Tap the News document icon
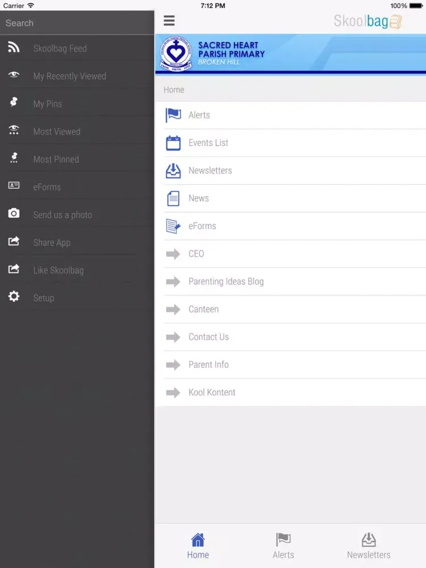The height and width of the screenshot is (568, 426). (x=173, y=198)
